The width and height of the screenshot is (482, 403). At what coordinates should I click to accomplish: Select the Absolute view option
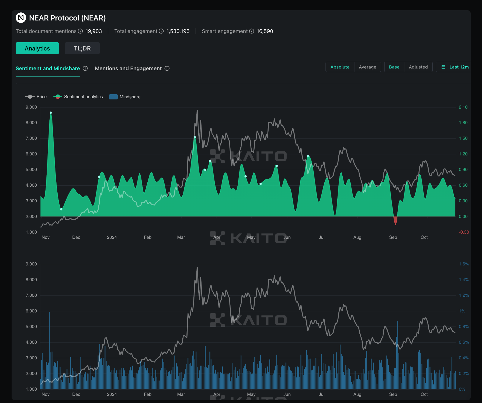[340, 67]
